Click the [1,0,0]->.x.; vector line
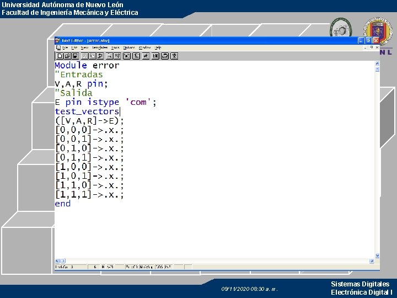Viewport: 397px width, 298px height. click(89, 167)
